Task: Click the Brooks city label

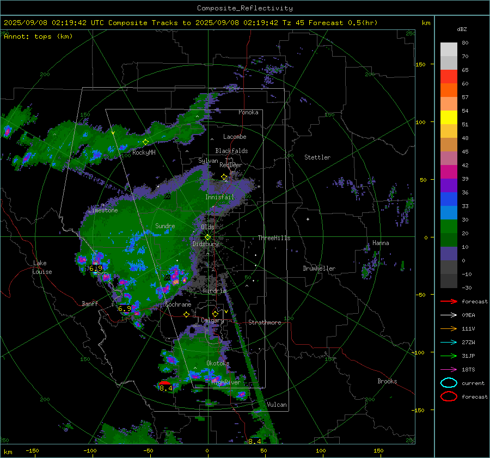Action: tap(387, 381)
